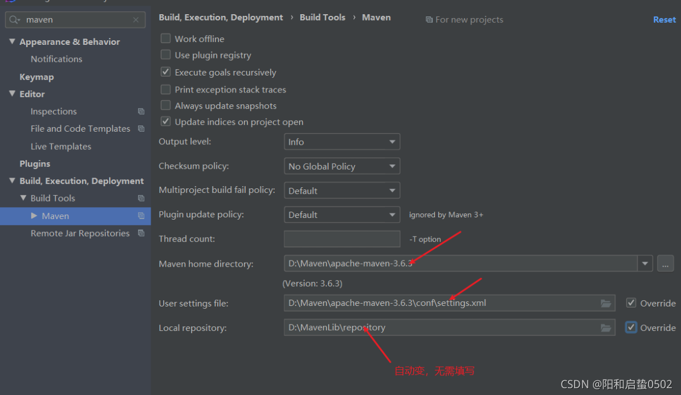Collapse the Appearance & Behavior tree node
Screen dimensions: 681x395
(x=12, y=41)
